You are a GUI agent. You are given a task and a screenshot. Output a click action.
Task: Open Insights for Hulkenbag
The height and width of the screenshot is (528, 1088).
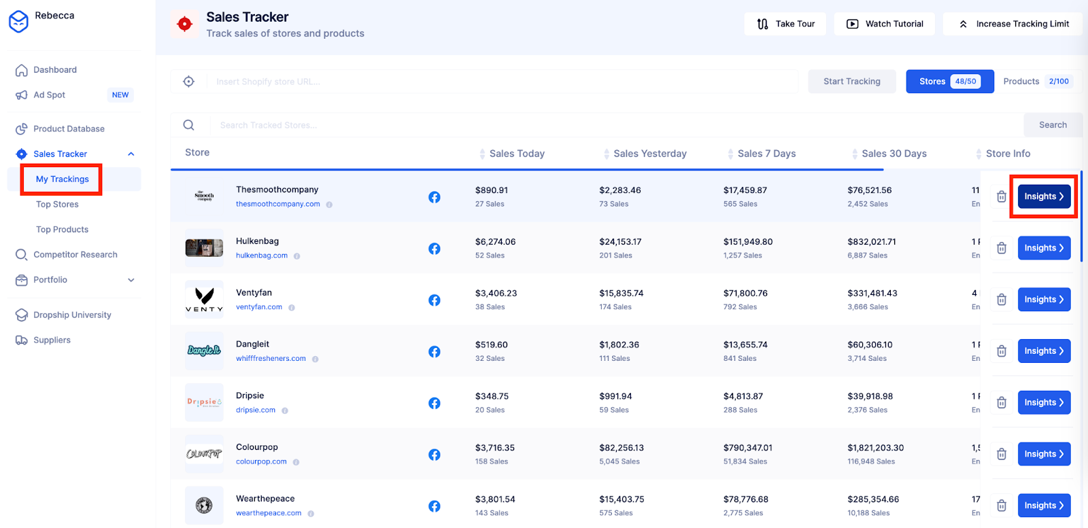(x=1044, y=248)
